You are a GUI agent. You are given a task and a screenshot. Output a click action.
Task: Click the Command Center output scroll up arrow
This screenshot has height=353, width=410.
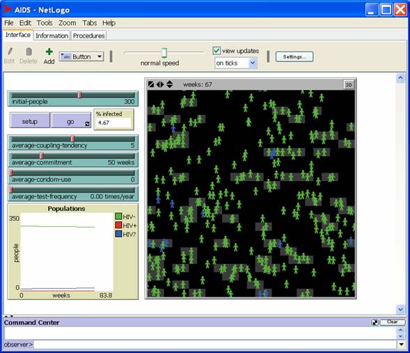(400, 330)
